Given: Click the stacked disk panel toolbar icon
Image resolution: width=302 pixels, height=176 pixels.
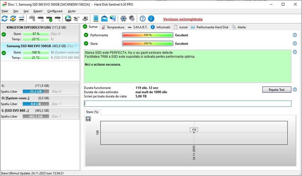Looking at the screenshot, I should click(x=21, y=19).
